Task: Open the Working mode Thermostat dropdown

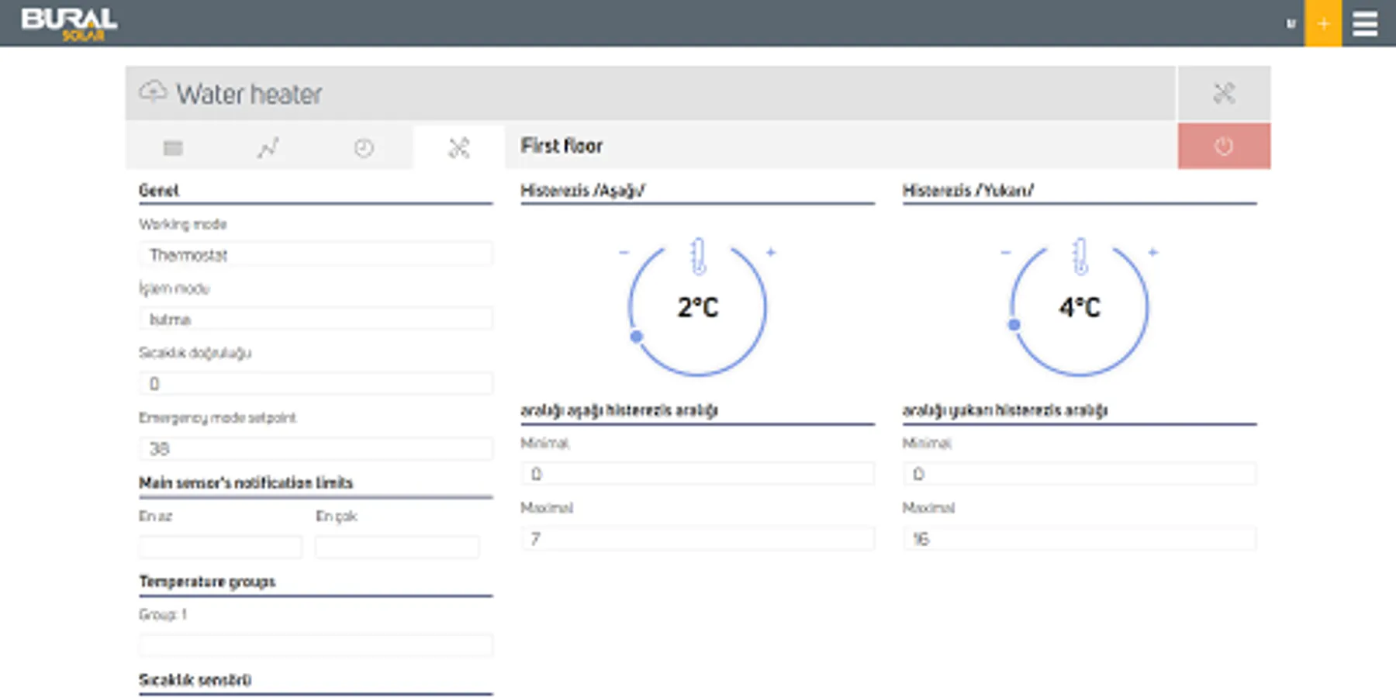Action: point(316,255)
